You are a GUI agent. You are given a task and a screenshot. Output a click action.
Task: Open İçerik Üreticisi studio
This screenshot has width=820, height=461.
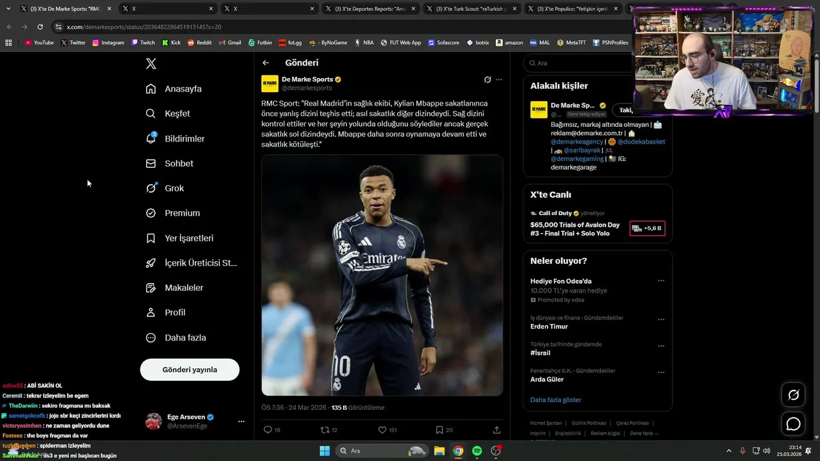tap(191, 263)
